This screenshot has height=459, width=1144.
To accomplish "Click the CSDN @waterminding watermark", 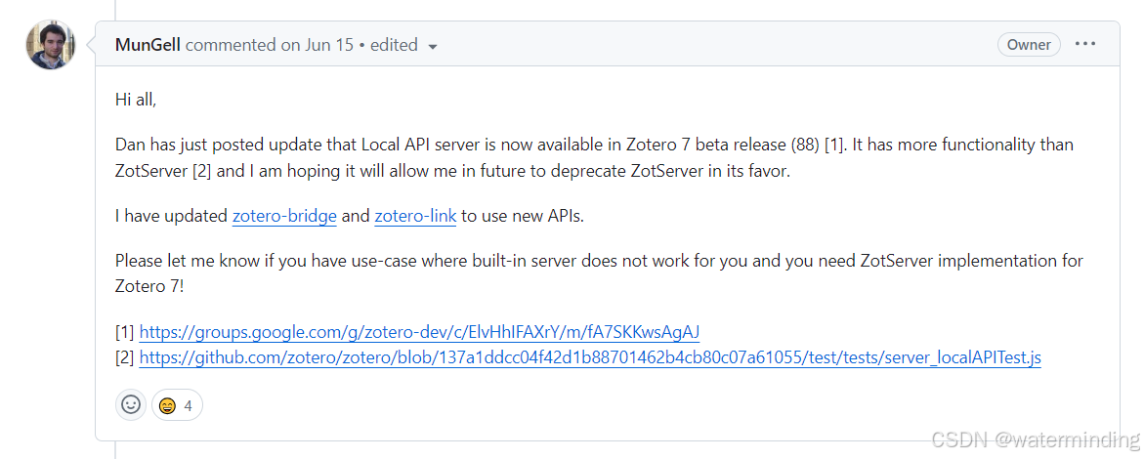I will tap(1035, 440).
